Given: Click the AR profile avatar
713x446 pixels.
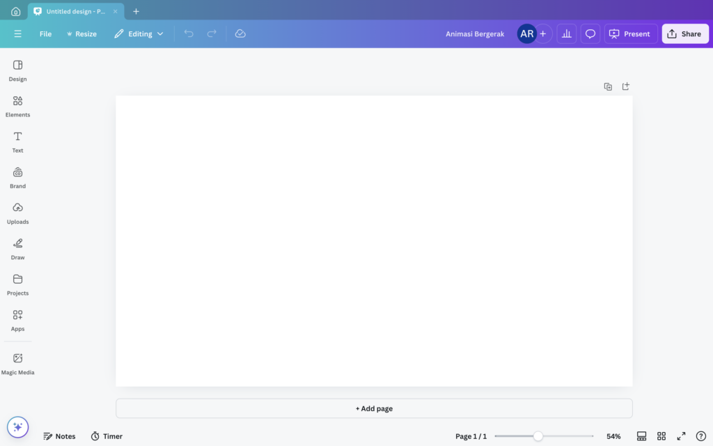Looking at the screenshot, I should click(526, 33).
